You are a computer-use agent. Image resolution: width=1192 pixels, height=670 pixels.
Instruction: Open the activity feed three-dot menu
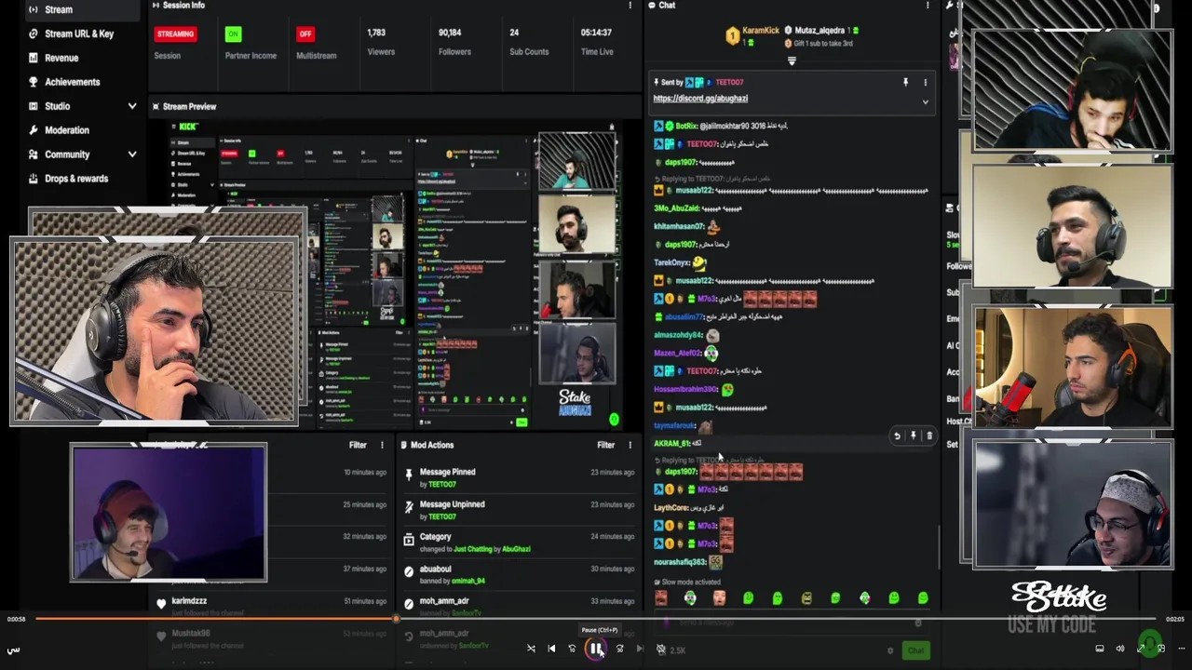(382, 445)
